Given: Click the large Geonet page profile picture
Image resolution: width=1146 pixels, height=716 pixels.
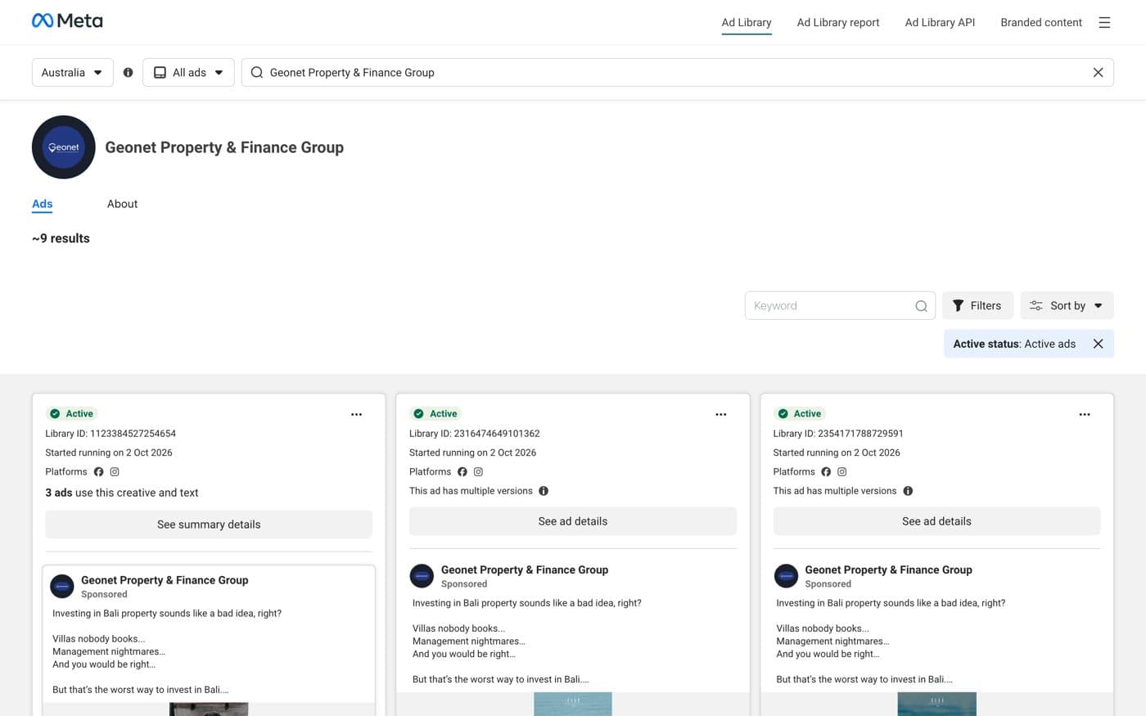Looking at the screenshot, I should pos(64,147).
